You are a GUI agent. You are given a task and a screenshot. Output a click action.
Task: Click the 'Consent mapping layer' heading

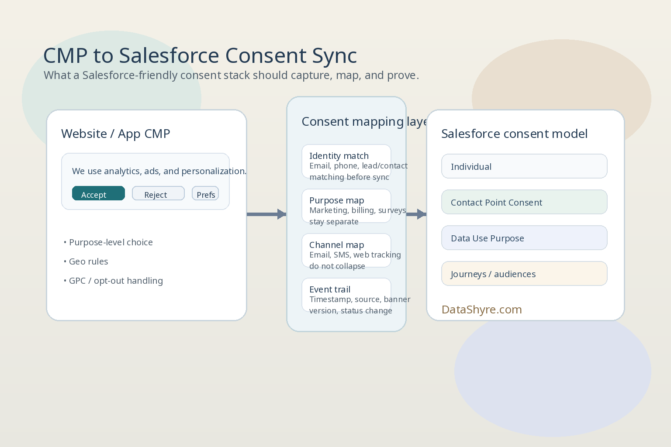click(365, 121)
